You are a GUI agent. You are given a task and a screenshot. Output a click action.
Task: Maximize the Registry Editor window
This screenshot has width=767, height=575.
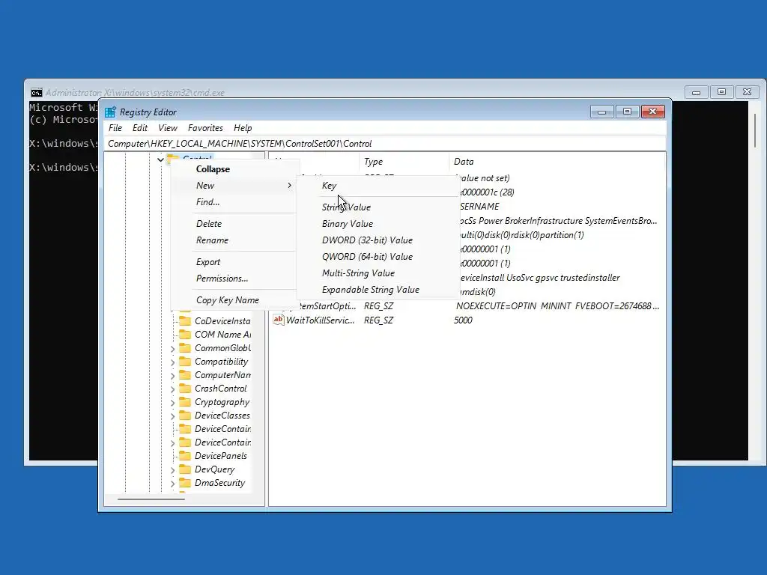point(627,112)
